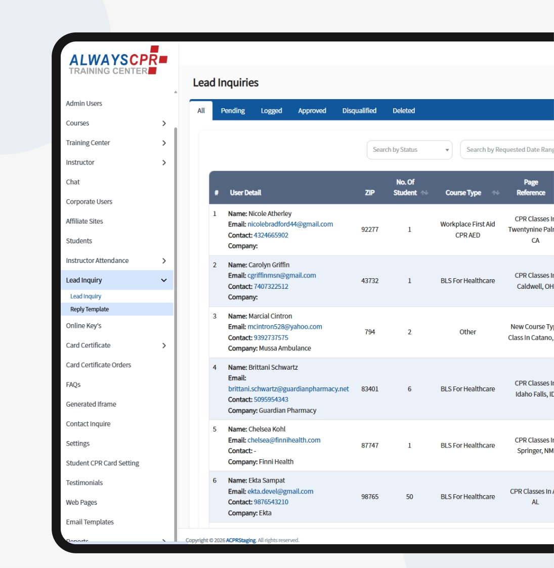Sort by No. Of Student column
554x568 pixels.
coord(424,193)
